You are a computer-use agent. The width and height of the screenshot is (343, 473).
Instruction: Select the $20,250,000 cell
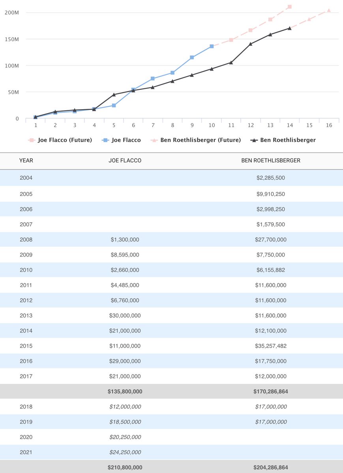(125, 437)
